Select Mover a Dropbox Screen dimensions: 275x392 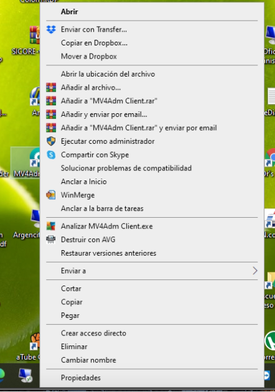pos(152,57)
